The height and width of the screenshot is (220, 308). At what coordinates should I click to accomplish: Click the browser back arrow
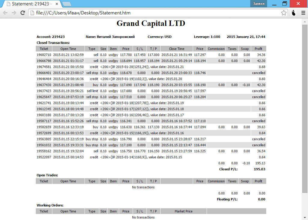coord(5,13)
